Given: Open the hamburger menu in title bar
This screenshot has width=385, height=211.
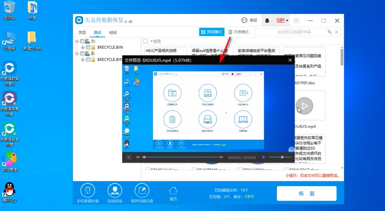Looking at the screenshot, I should coord(296,21).
